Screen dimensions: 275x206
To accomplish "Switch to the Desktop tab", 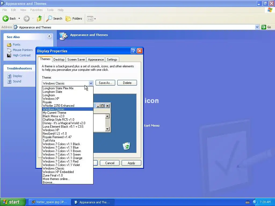I will [59, 60].
